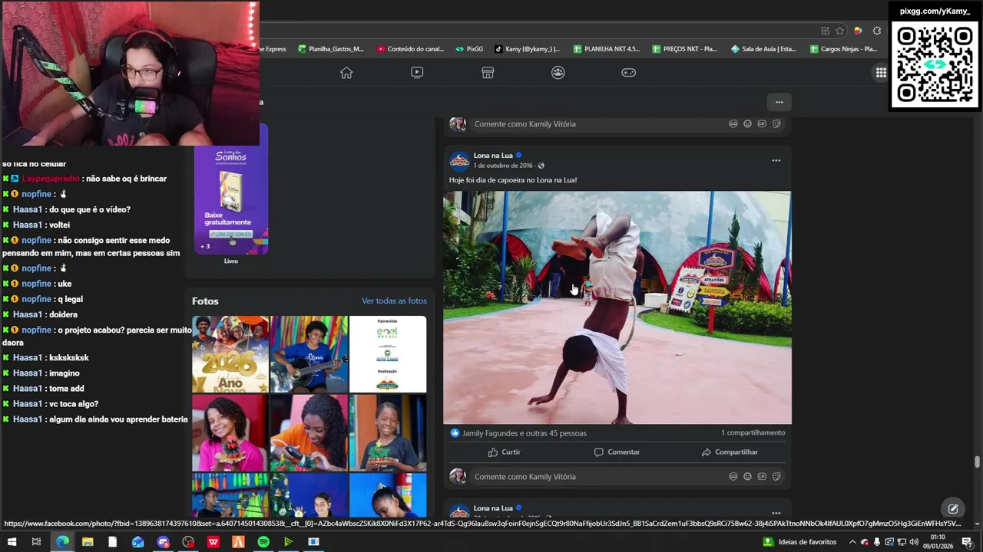Click the bookmark star in address bar

(x=840, y=31)
